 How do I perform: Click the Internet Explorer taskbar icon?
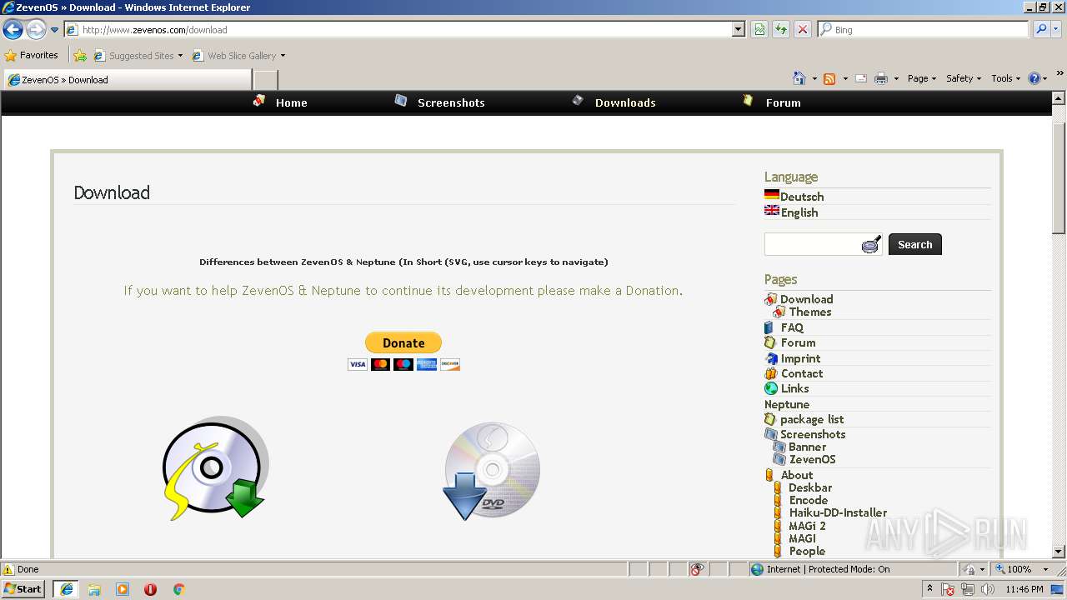(x=66, y=589)
